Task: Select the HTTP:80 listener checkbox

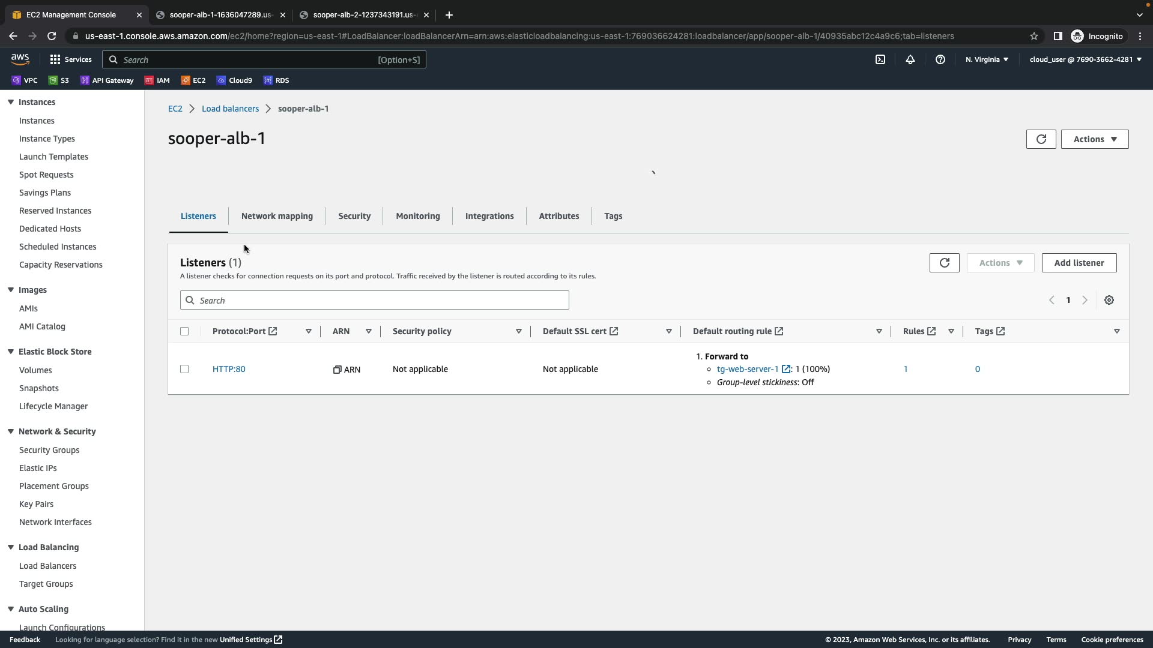Action: coord(184,369)
